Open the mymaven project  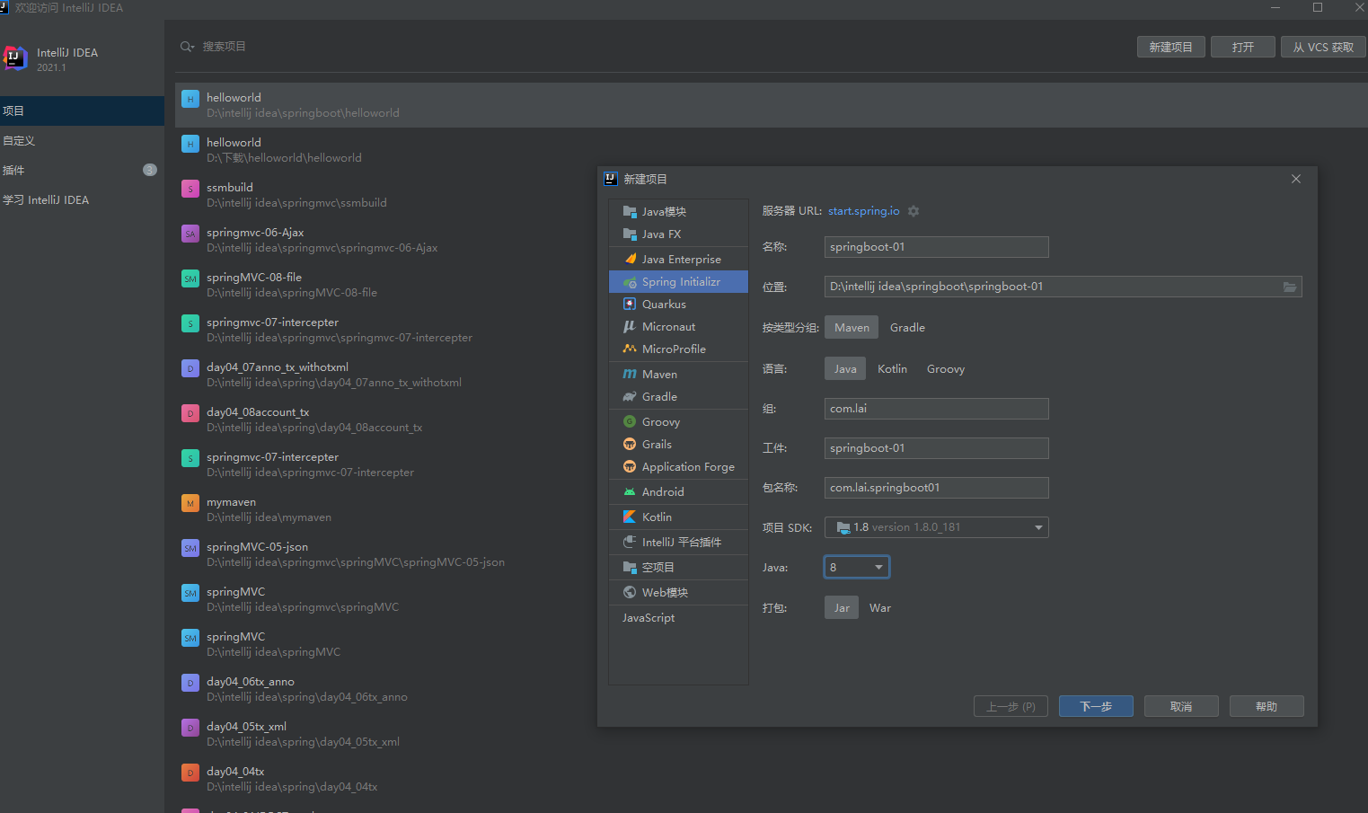(x=386, y=509)
